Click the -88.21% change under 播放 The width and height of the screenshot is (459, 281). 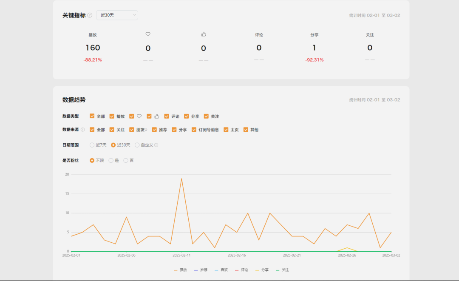point(93,60)
